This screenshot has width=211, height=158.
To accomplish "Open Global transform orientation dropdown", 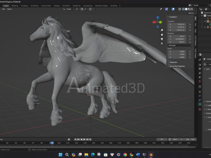I will [69, 9].
